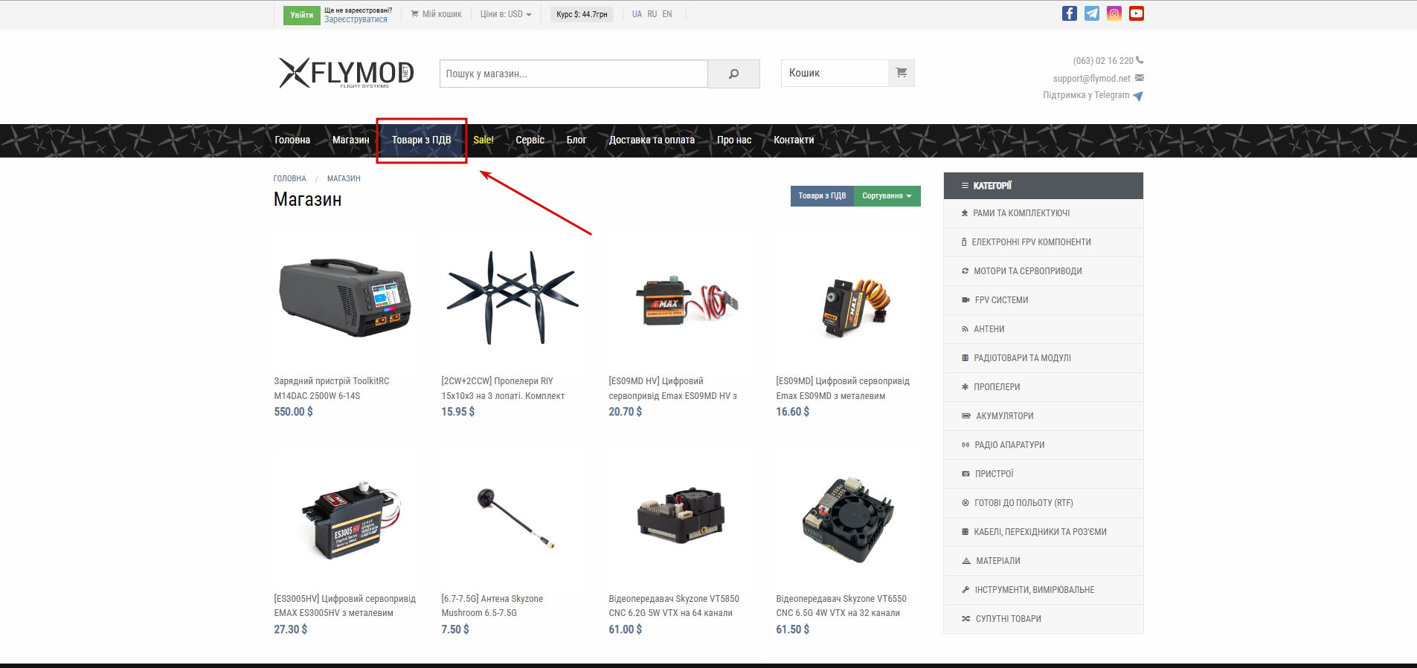This screenshot has width=1417, height=668.
Task: Open Магазин in main navigation
Action: coord(350,140)
